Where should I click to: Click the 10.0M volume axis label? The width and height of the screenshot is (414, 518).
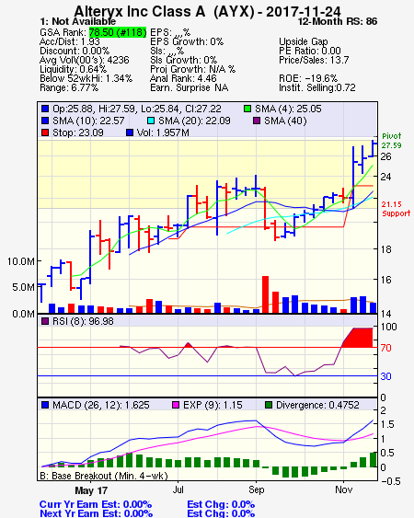pos(21,261)
